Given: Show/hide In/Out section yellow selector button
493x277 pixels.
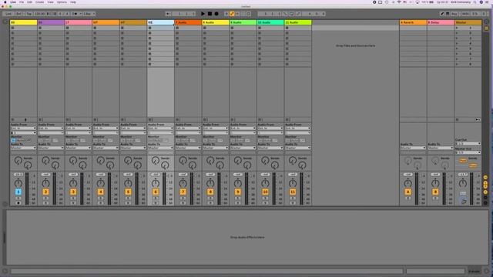Looking at the screenshot, I should tap(485, 178).
